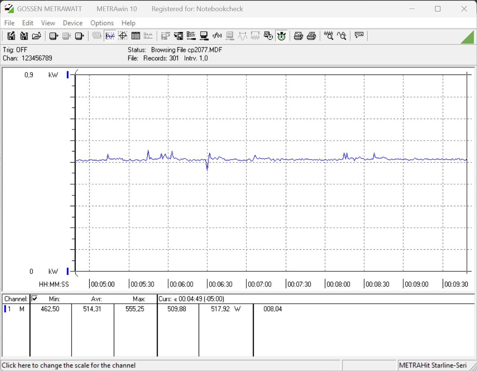Click the 00:06:30 time axis label
This screenshot has width=477, height=371.
click(x=220, y=284)
